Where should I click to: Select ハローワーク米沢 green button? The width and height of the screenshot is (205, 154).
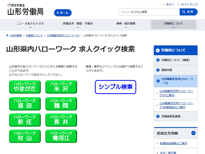[x=61, y=87]
